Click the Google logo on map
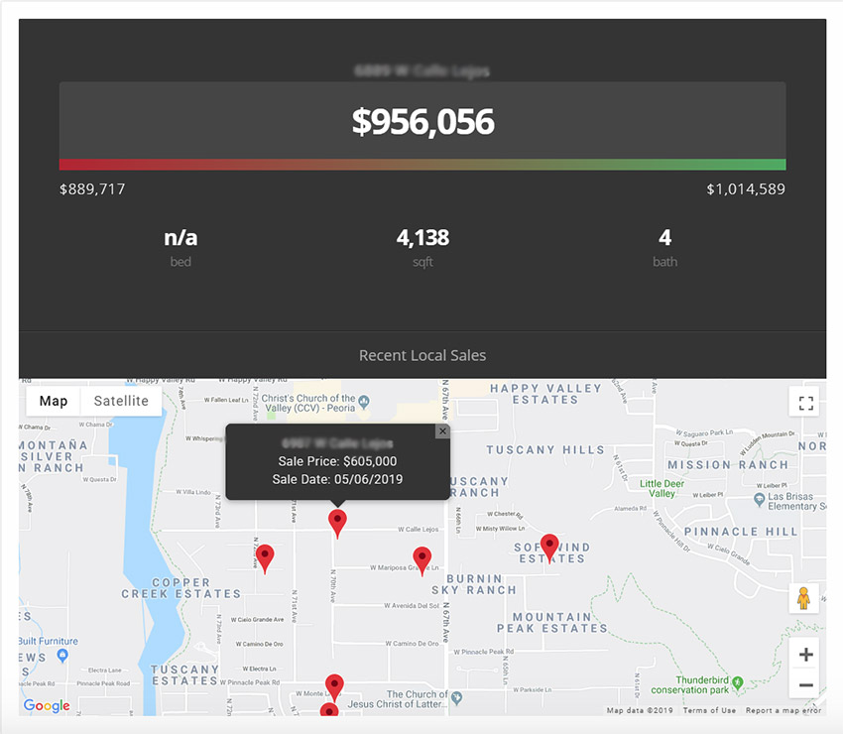Viewport: 843px width, 734px height. [47, 705]
